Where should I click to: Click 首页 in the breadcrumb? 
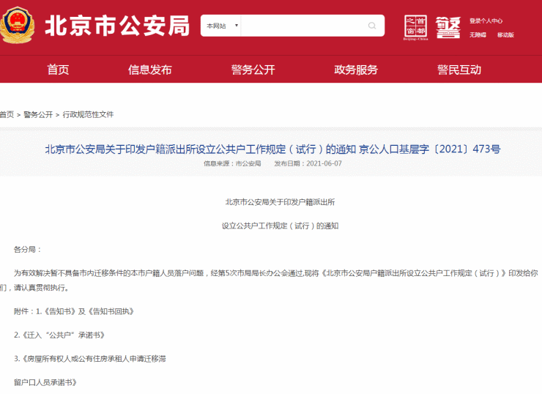click(7, 114)
